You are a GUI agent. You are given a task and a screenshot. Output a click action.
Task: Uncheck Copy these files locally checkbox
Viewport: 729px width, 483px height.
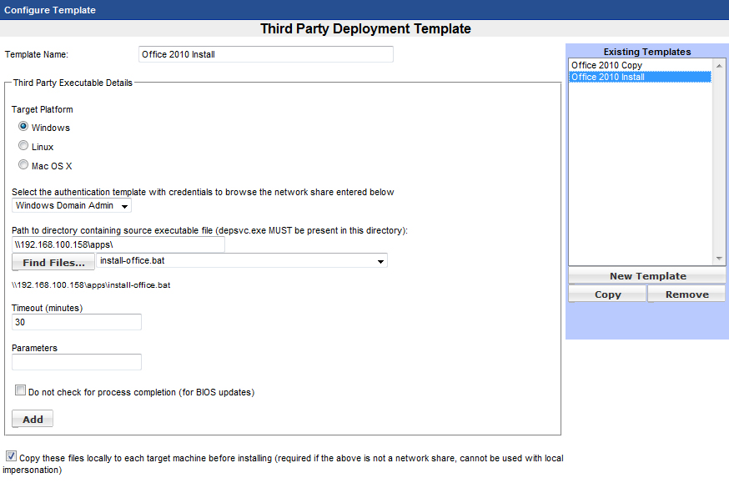click(11, 456)
